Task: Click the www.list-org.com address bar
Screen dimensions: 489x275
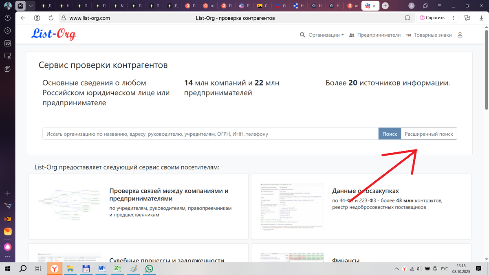Action: [x=89, y=18]
